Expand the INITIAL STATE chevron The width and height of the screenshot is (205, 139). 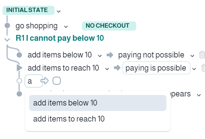pos(59,11)
